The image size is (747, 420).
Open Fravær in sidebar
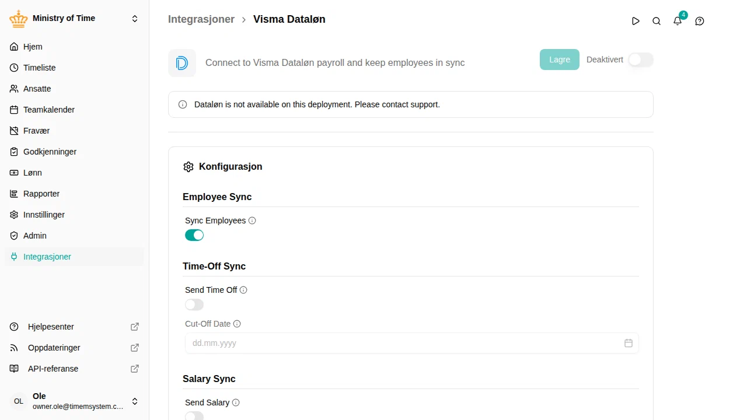[x=74, y=131]
